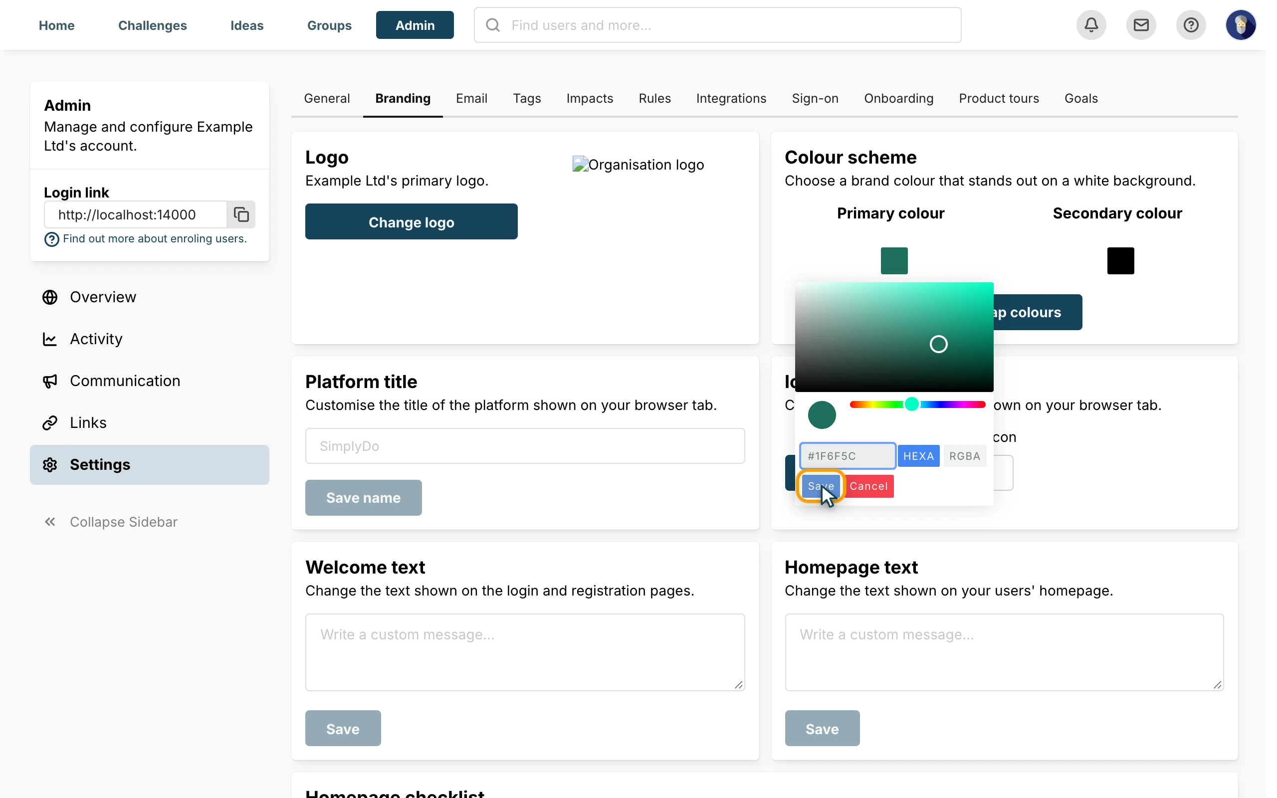Click the saturation area selector circle

pyautogui.click(x=938, y=344)
